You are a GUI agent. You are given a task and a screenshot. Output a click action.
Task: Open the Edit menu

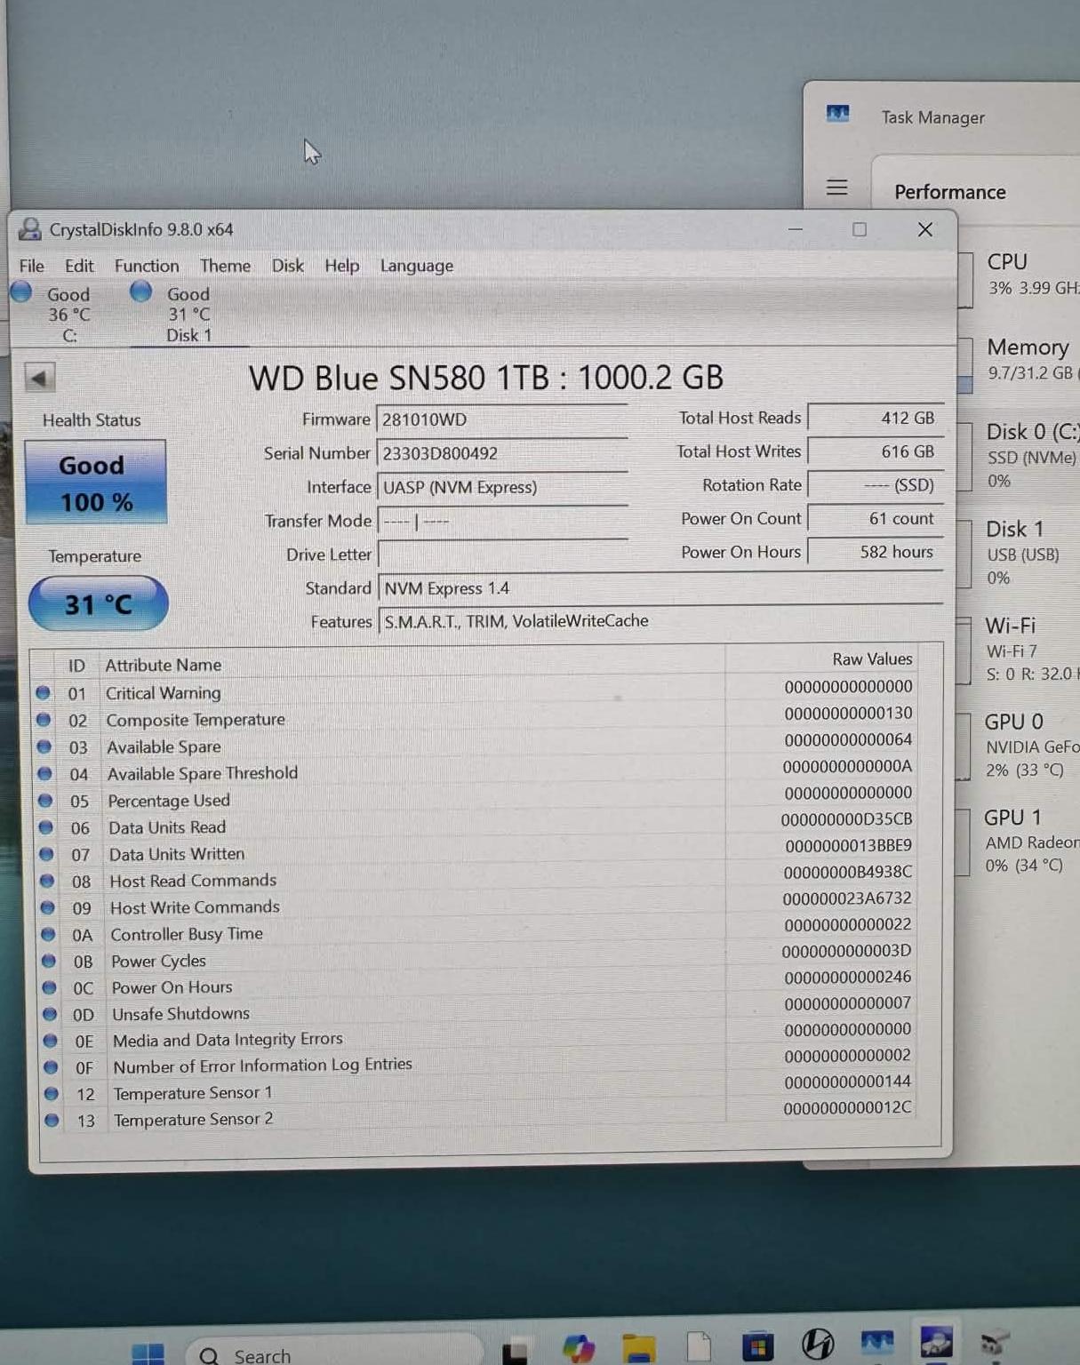[79, 266]
